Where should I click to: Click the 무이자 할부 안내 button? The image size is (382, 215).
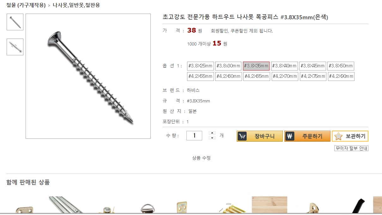point(351,148)
